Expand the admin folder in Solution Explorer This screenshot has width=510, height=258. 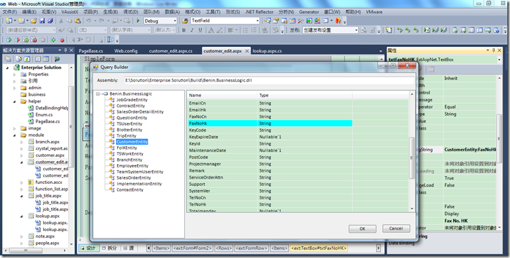[x=15, y=88]
